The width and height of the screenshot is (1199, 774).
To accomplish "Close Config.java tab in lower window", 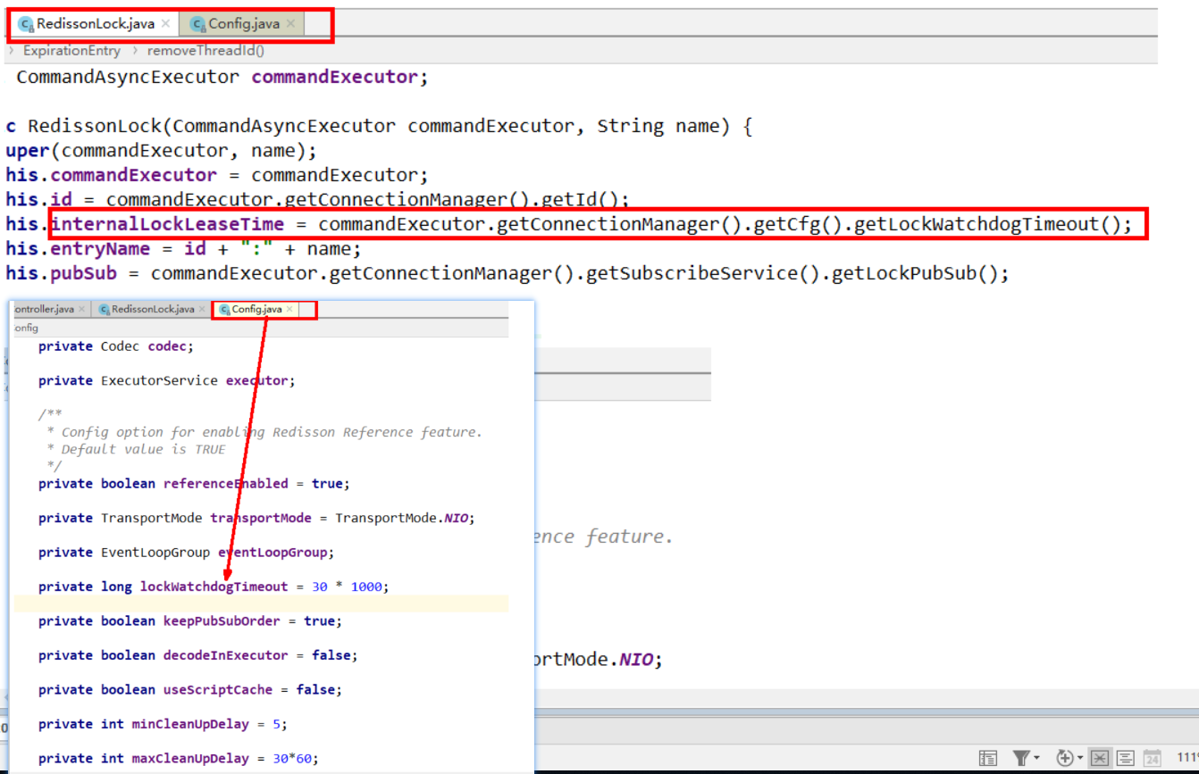I will click(289, 309).
